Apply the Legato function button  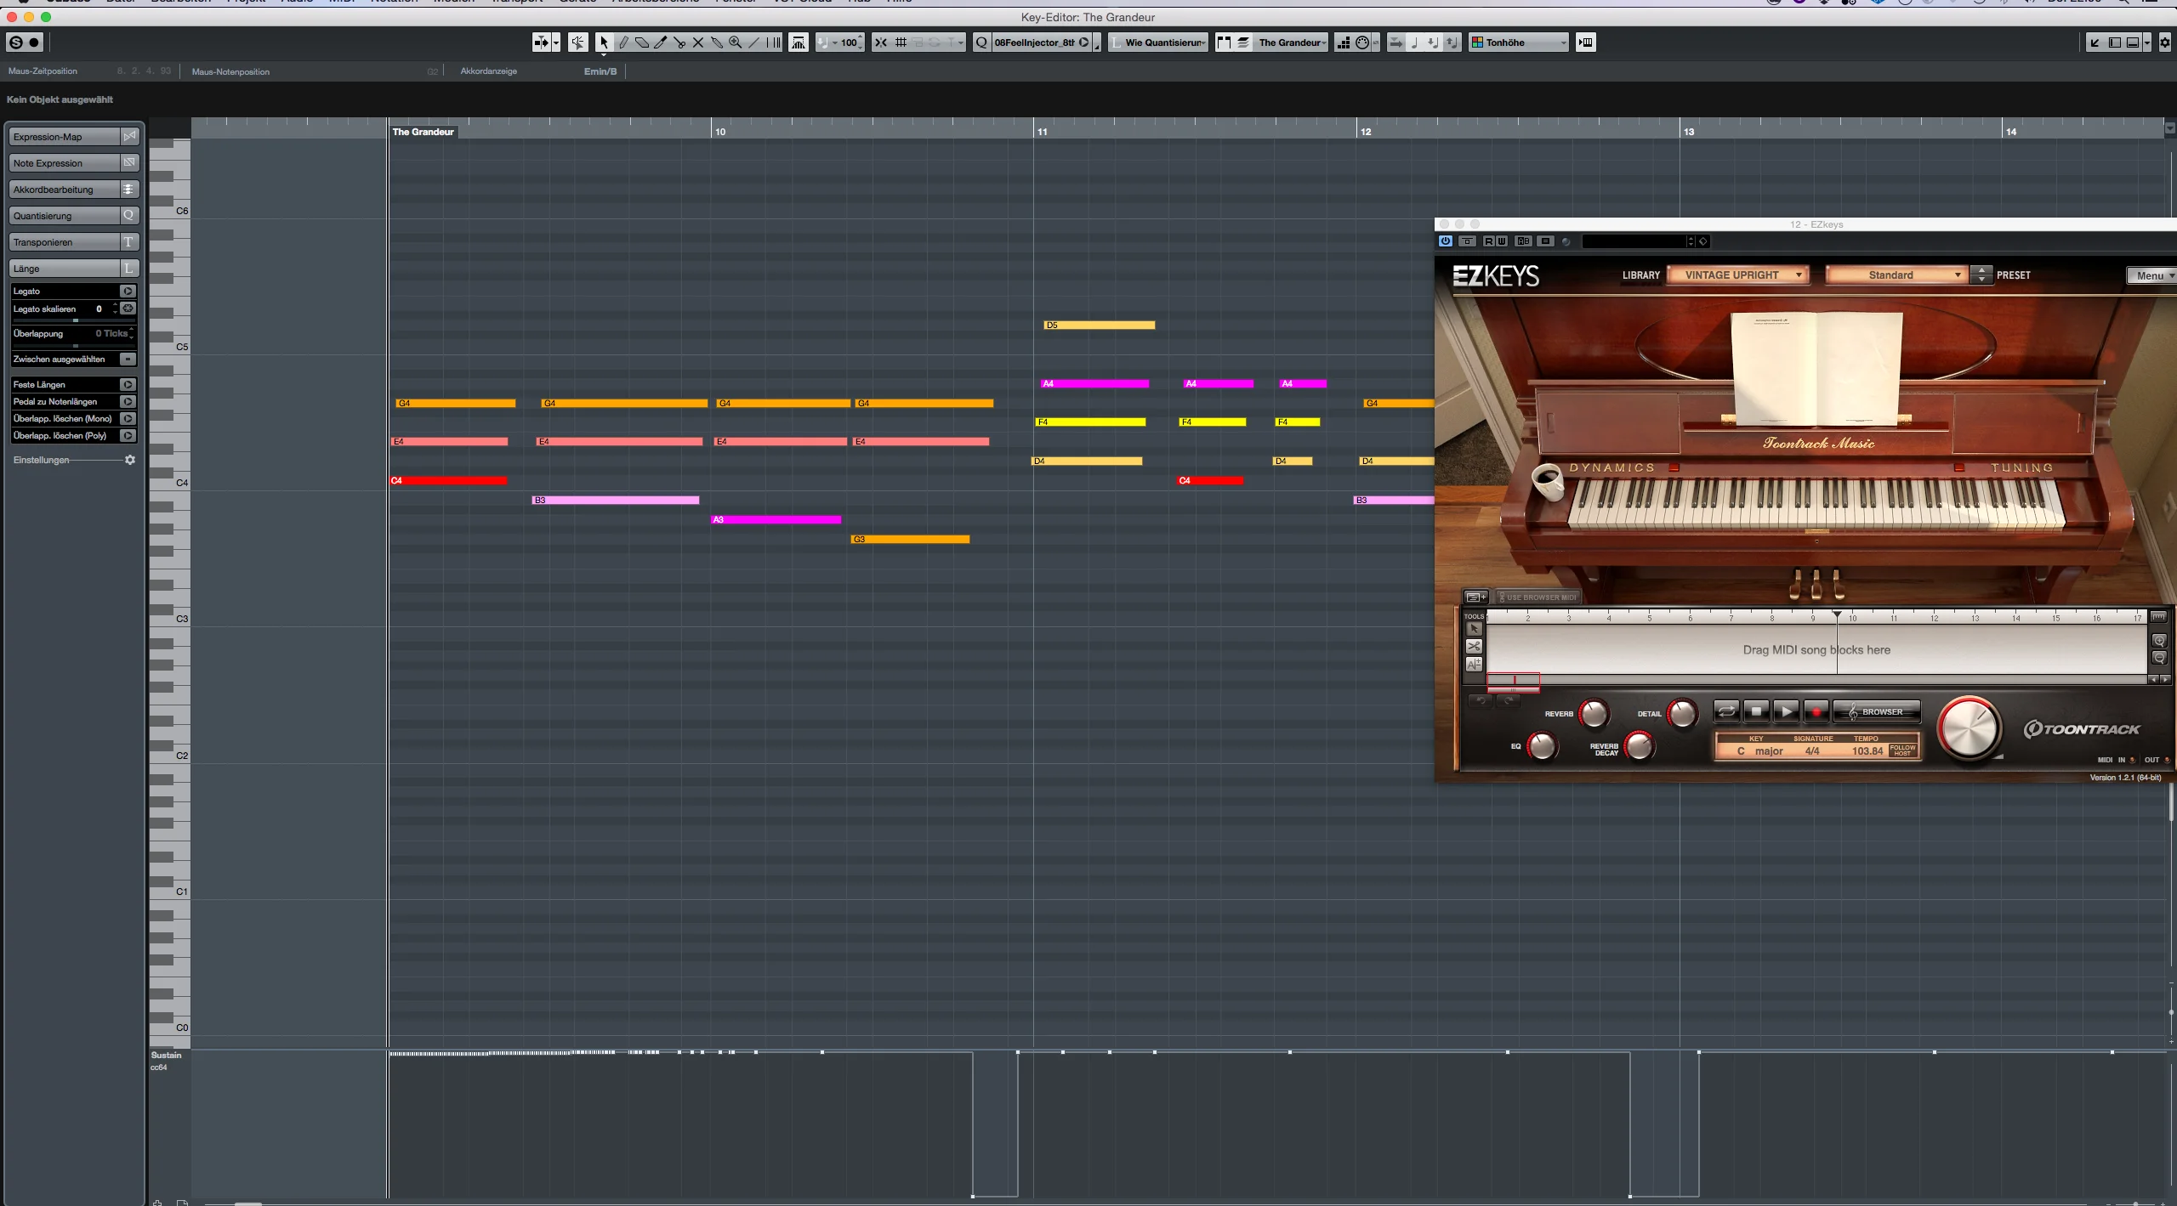[128, 292]
